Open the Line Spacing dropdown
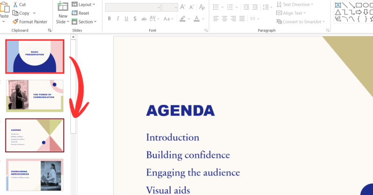 (x=267, y=7)
